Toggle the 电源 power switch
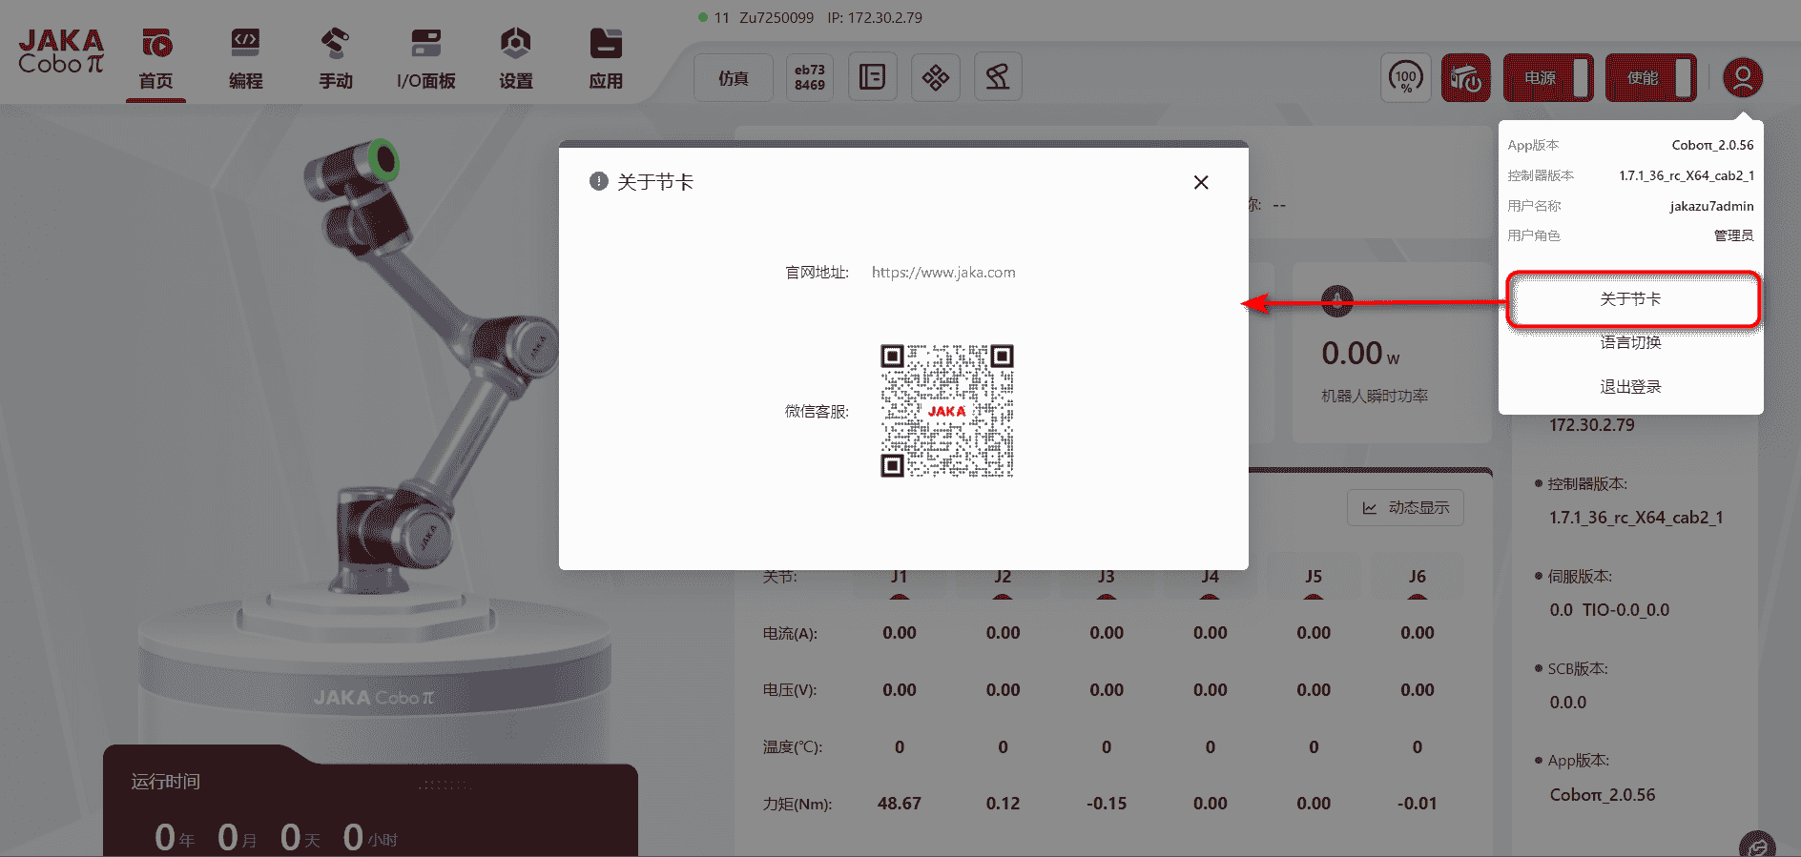This screenshot has height=857, width=1801. pos(1548,78)
